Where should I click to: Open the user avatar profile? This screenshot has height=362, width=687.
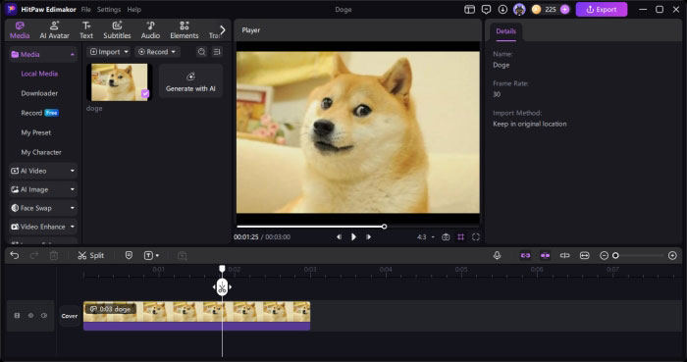[519, 9]
